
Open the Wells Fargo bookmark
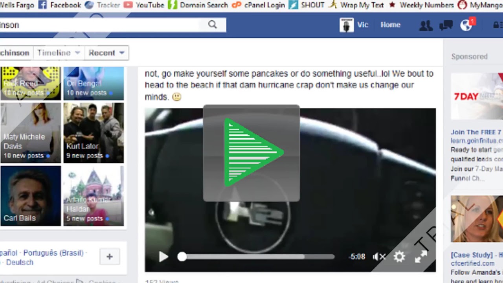(x=17, y=5)
